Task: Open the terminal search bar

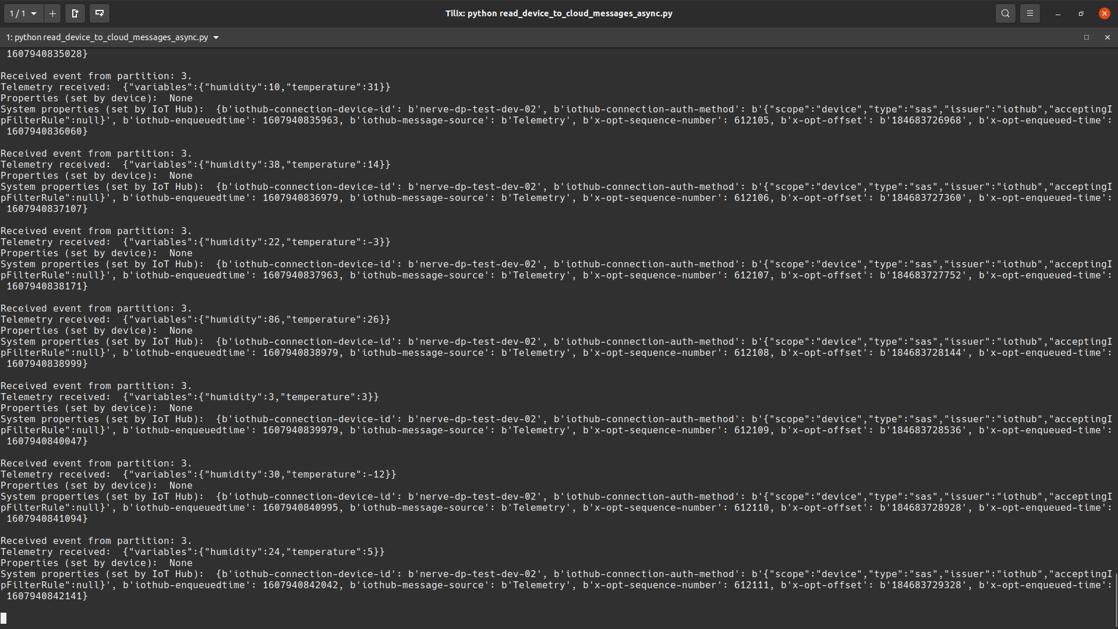Action: coord(1005,13)
